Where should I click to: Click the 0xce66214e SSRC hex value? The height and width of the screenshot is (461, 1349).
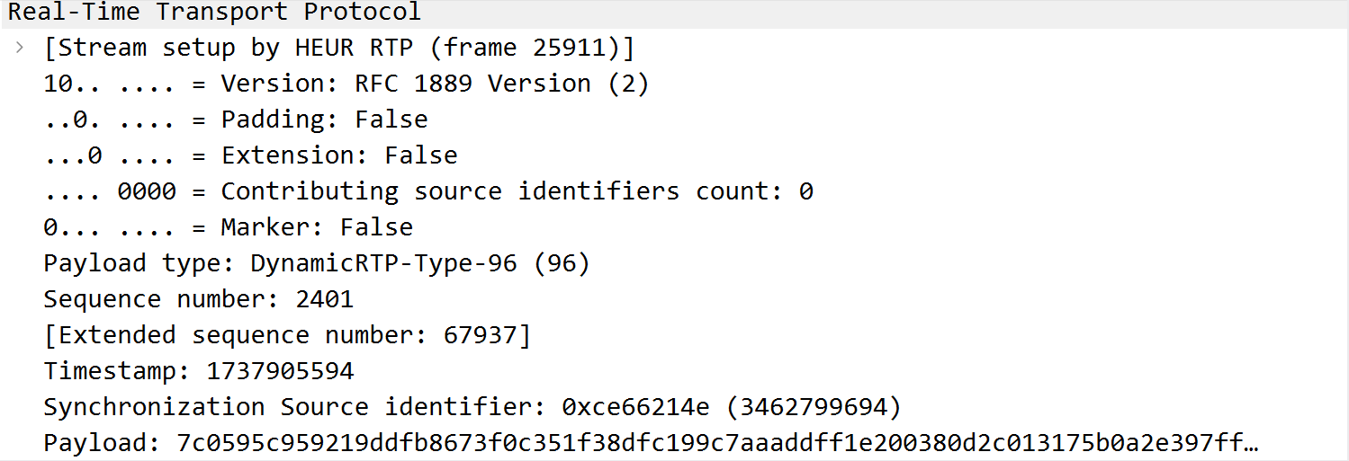(636, 407)
